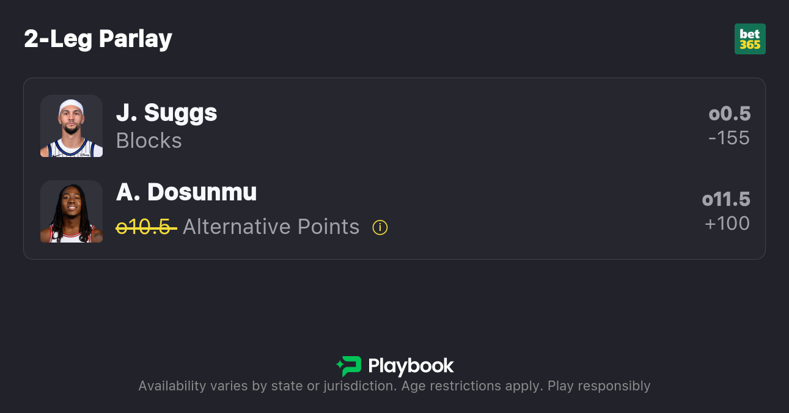789x413 pixels.
Task: Select the A. Dosunmu player name
Action: click(x=186, y=192)
